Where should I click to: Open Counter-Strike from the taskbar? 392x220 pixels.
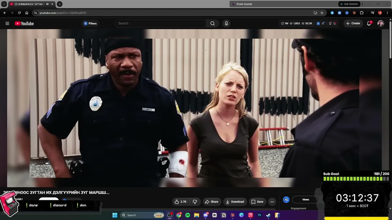point(277,215)
